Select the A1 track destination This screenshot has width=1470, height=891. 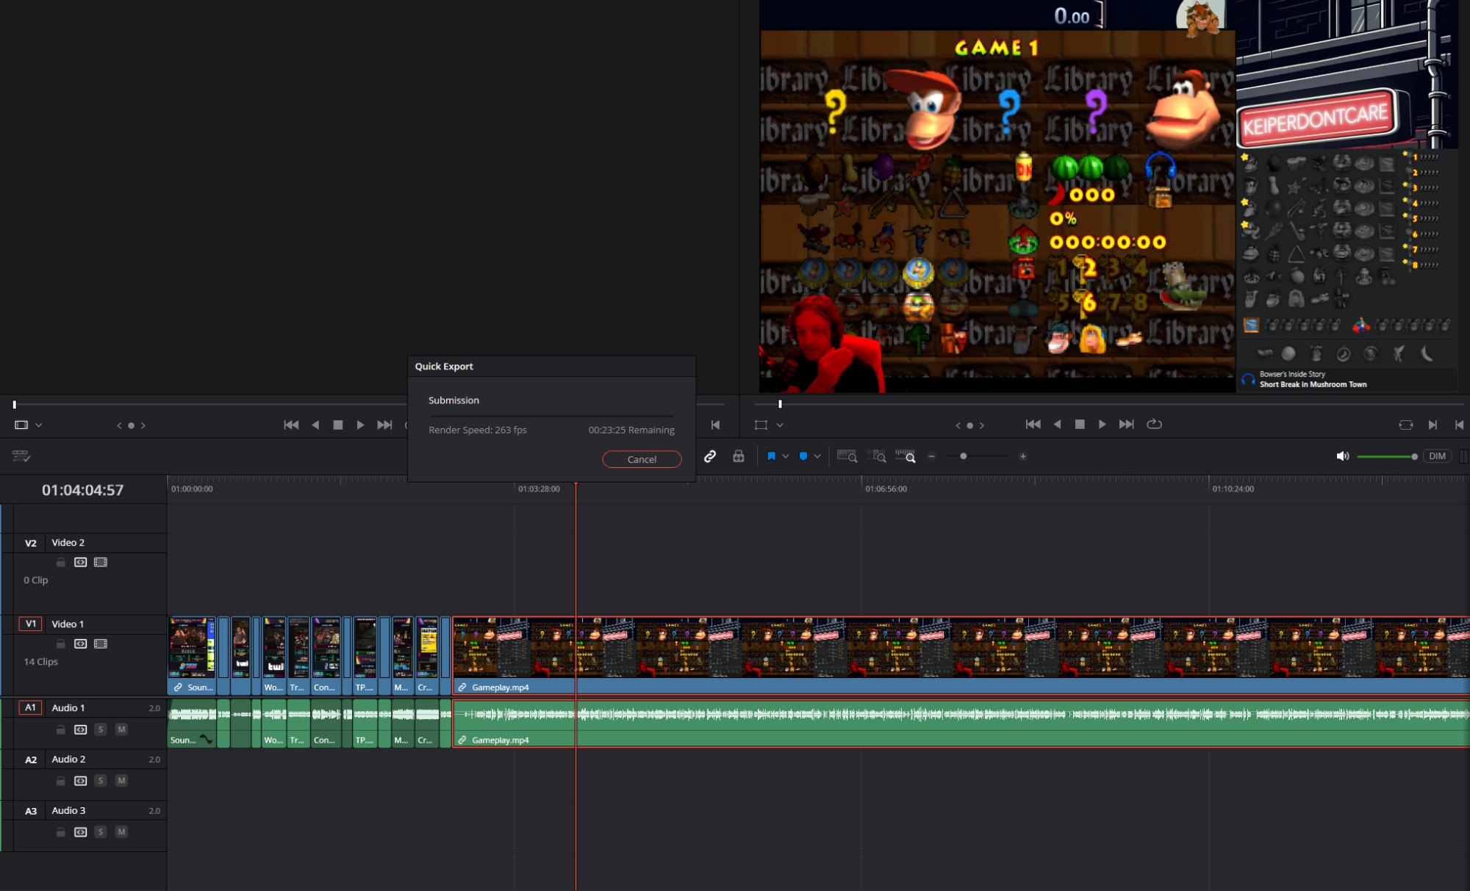tap(30, 707)
